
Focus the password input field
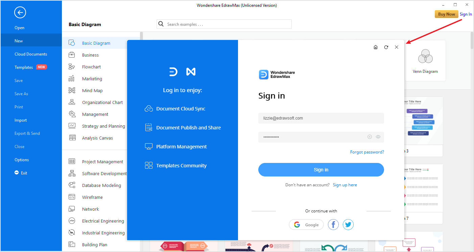coord(321,137)
